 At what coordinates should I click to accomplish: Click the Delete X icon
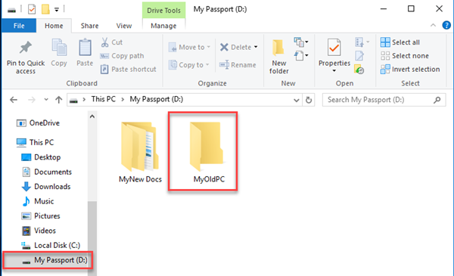[x=224, y=47]
